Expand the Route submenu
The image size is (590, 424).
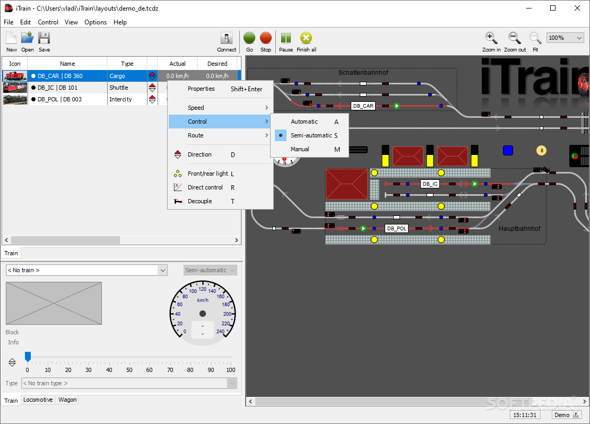coord(220,135)
